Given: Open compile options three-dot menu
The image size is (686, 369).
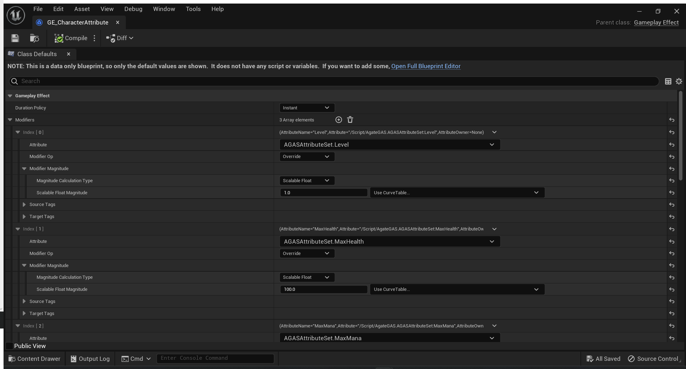Looking at the screenshot, I should click(94, 38).
